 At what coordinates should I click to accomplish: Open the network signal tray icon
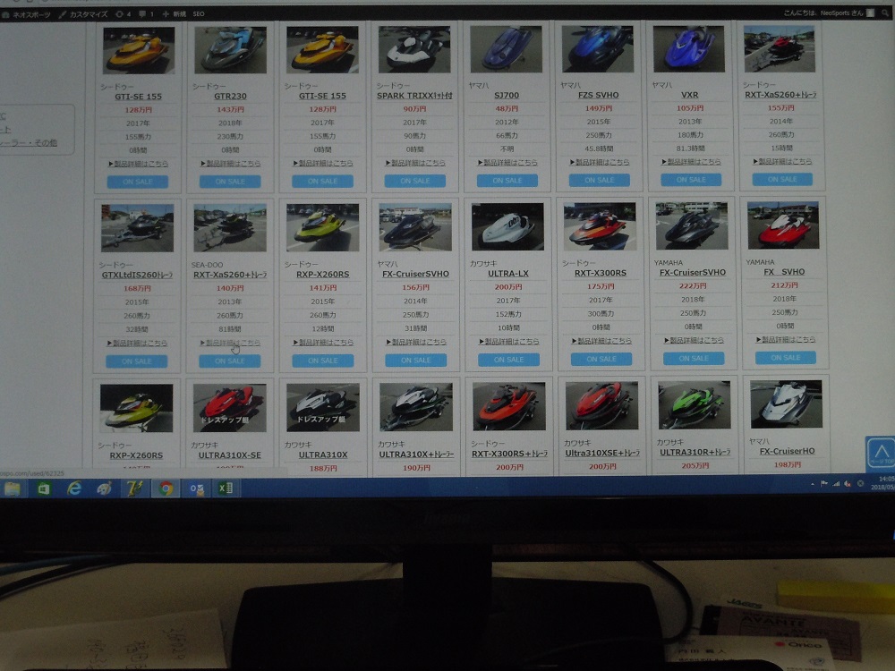point(836,484)
